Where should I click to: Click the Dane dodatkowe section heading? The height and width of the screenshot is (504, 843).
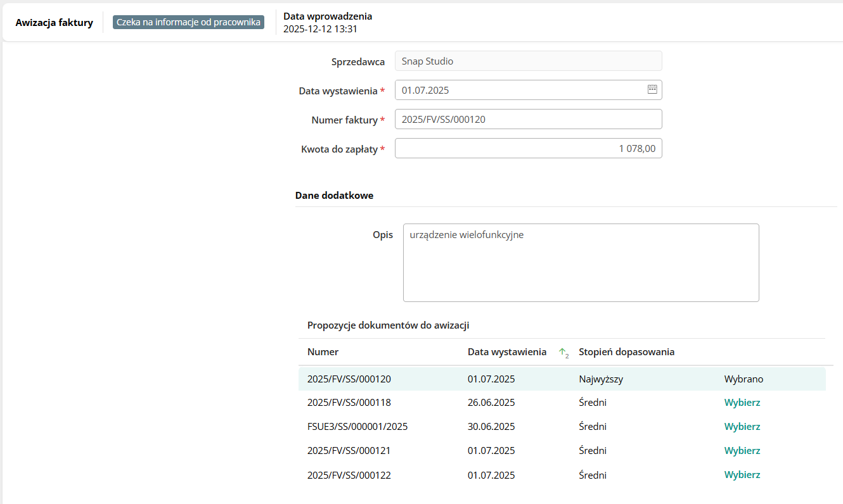(334, 196)
